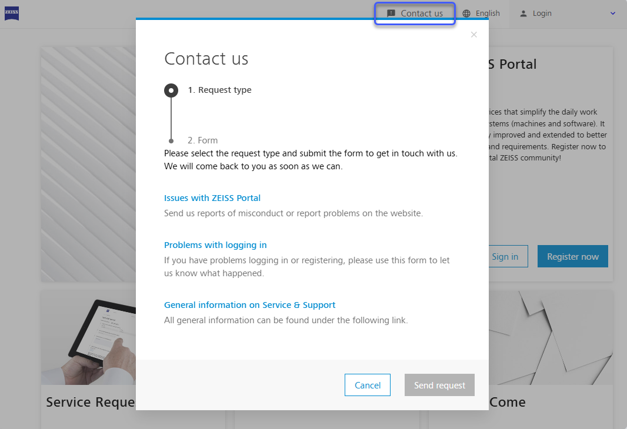Click the Login user icon

[523, 14]
